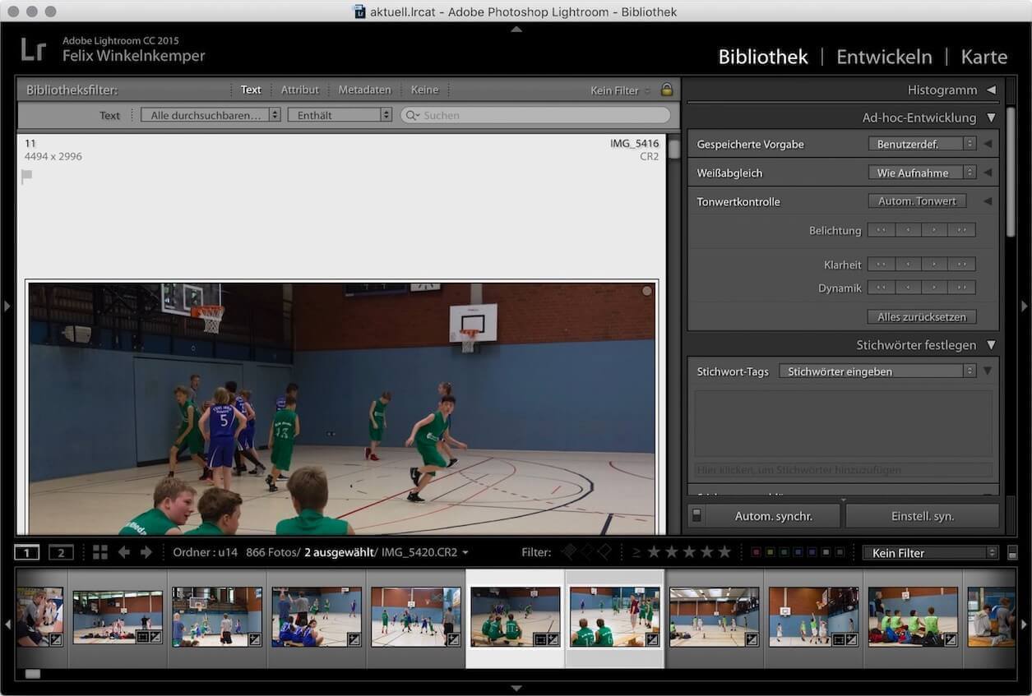Open the Gespeicherte Vorgabe dropdown
This screenshot has width=1032, height=696.
921,144
